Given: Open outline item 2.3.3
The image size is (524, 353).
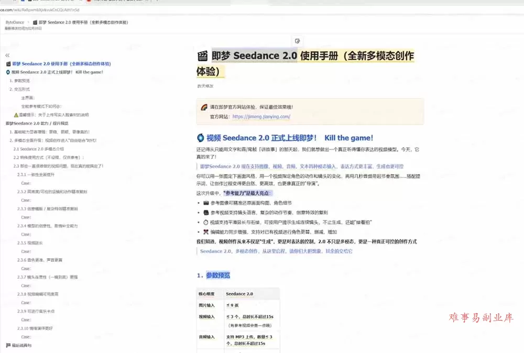Looking at the screenshot, I should click(48, 209).
